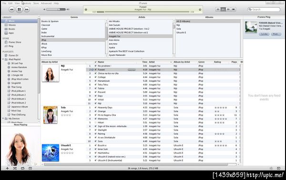
Task: Open the JPop Most Listen playlist
Action: pos(20,79)
